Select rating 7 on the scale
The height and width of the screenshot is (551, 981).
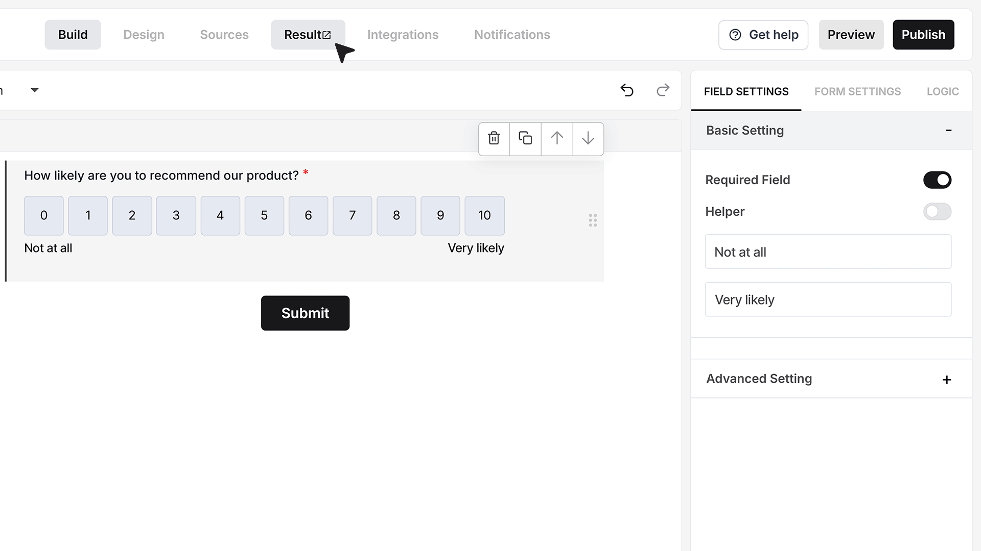coord(353,216)
